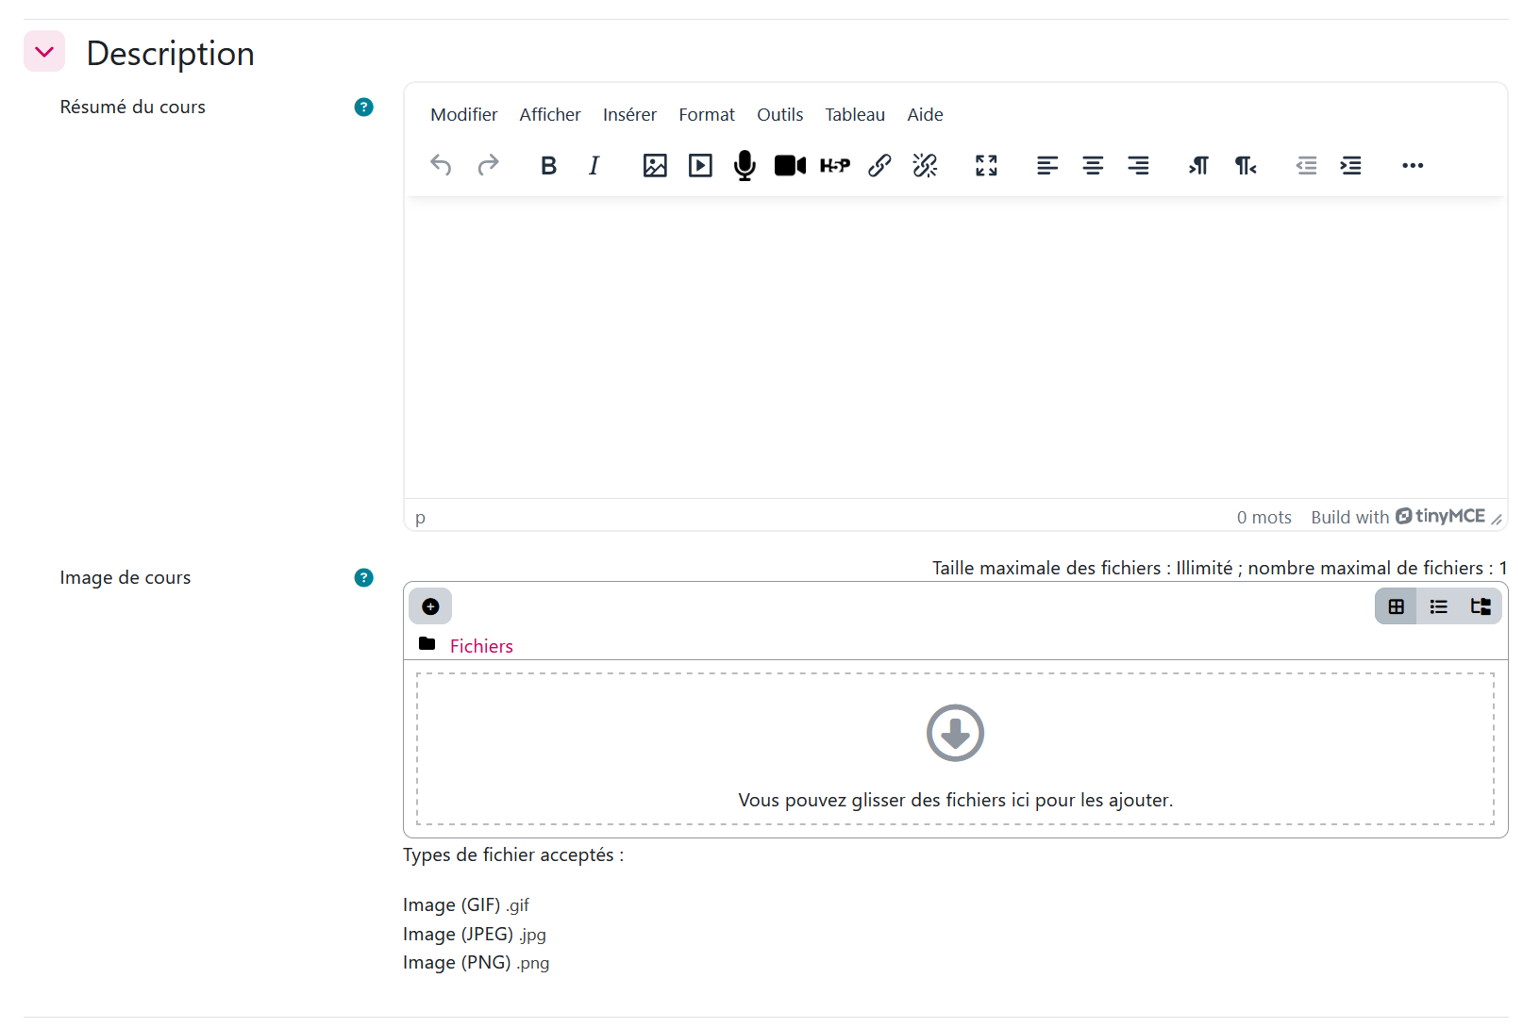Switch file view to list details
Image resolution: width=1540 pixels, height=1028 pixels.
pos(1438,606)
